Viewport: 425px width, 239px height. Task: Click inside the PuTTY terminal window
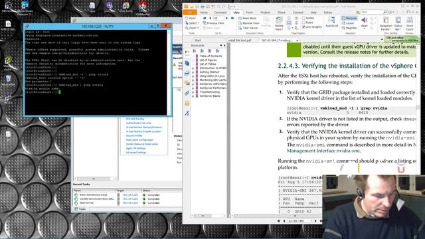pyautogui.click(x=96, y=72)
